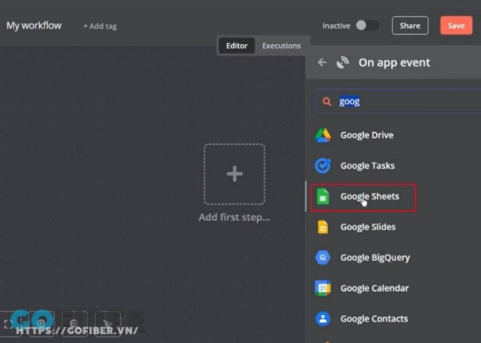Open the Executions tab

[x=281, y=46]
